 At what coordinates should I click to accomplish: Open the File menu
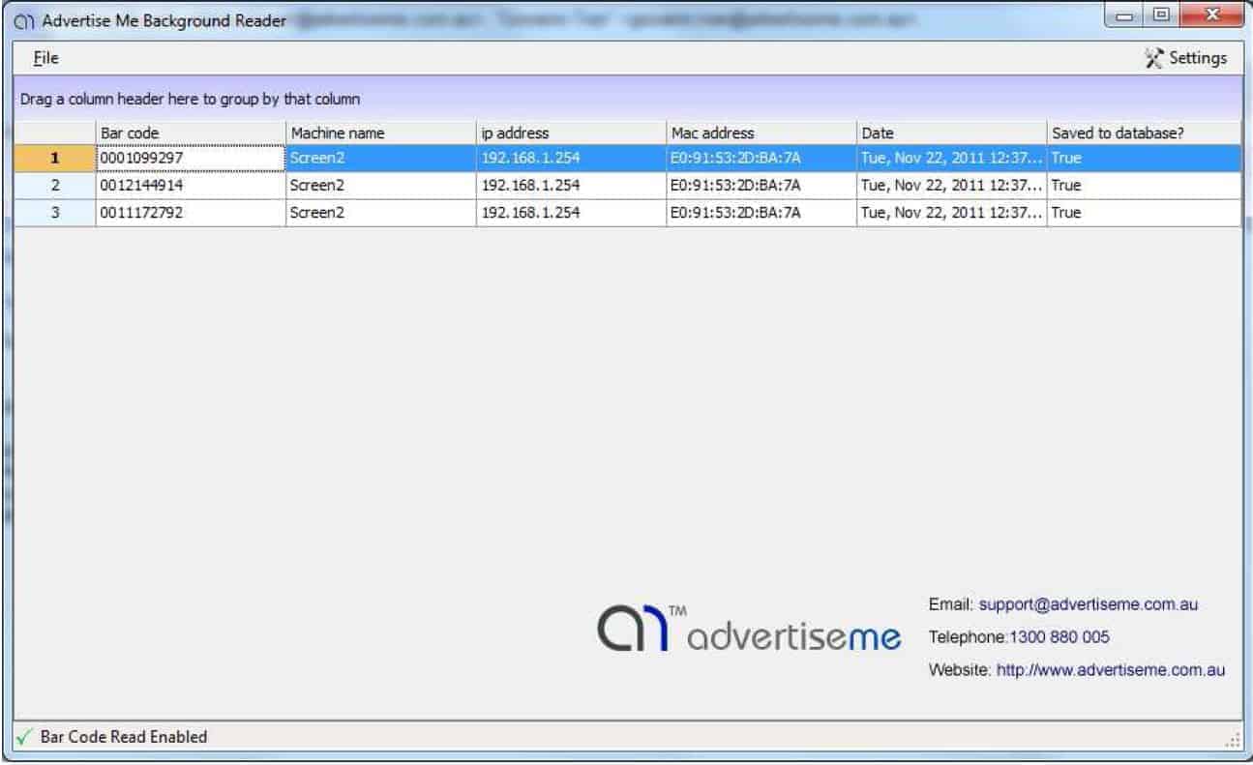(x=45, y=58)
